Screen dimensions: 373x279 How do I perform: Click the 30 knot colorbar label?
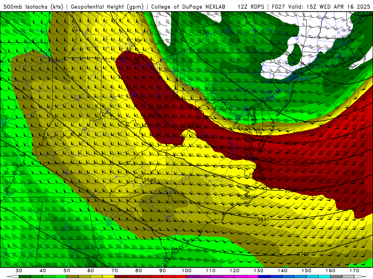[19, 271]
